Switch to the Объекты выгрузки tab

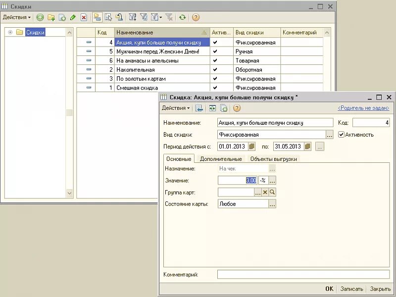pyautogui.click(x=274, y=159)
